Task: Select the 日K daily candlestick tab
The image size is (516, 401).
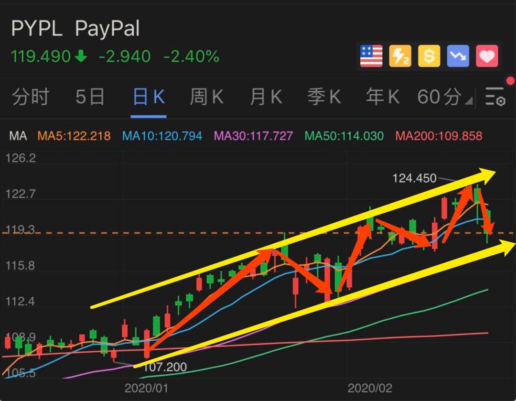Action: (x=149, y=97)
